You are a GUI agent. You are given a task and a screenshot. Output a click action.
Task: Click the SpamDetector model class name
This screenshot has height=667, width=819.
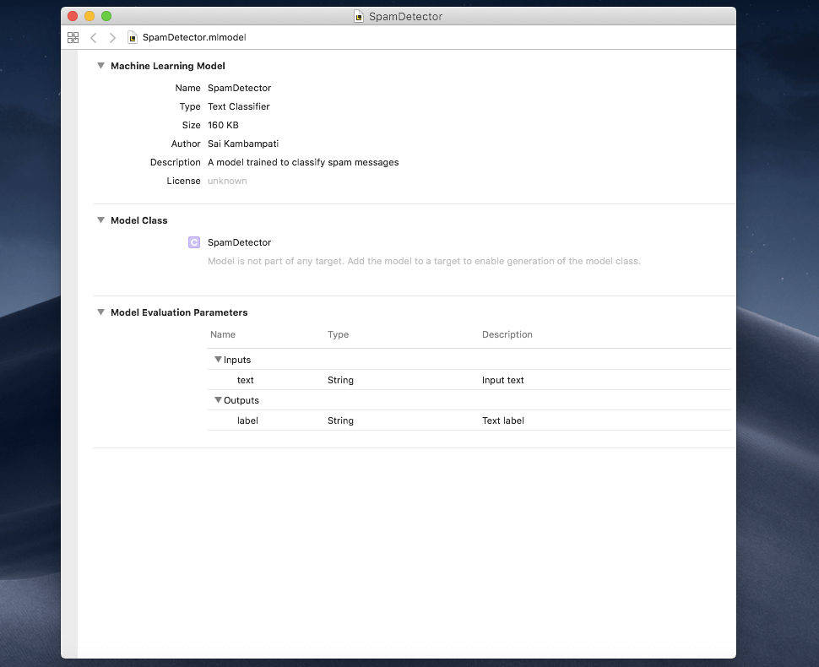239,242
